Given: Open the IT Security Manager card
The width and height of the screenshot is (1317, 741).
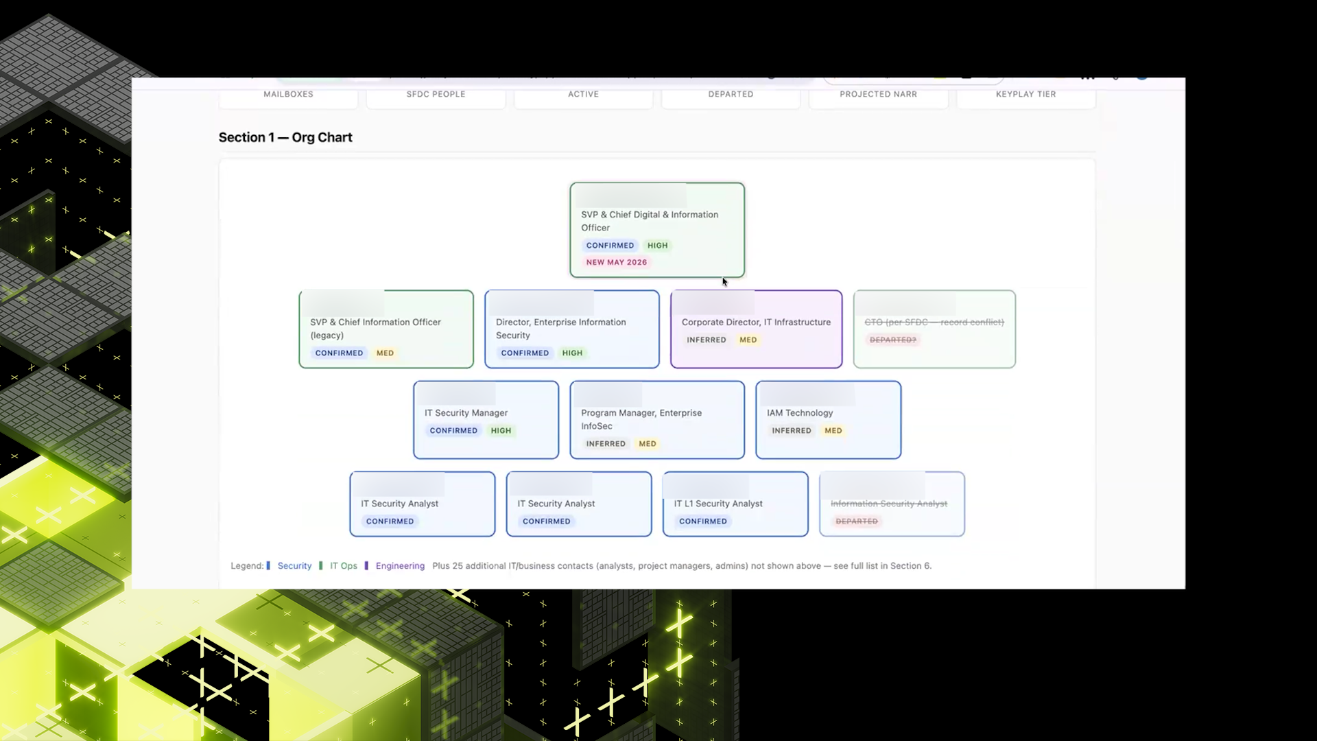Looking at the screenshot, I should tap(486, 420).
